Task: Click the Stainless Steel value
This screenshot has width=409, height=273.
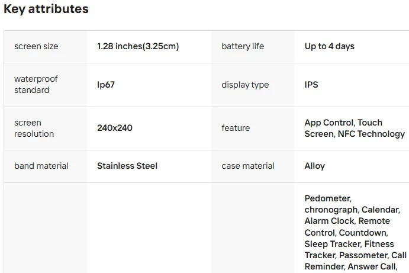Action: pyautogui.click(x=127, y=166)
